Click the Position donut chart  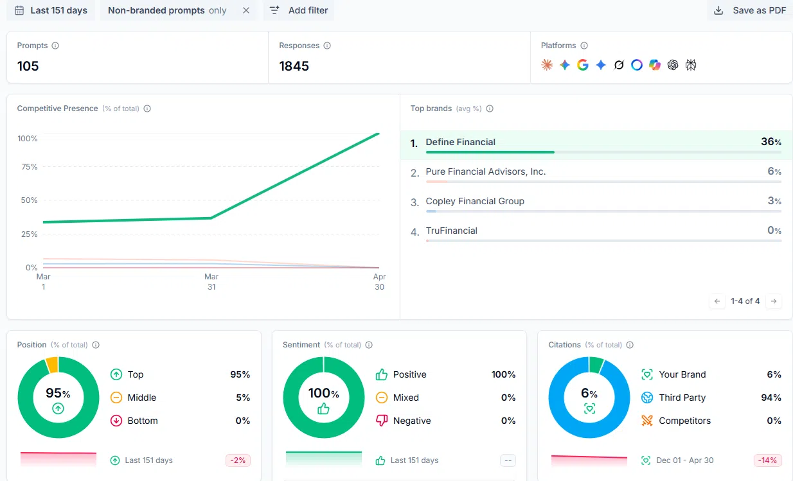pos(58,398)
